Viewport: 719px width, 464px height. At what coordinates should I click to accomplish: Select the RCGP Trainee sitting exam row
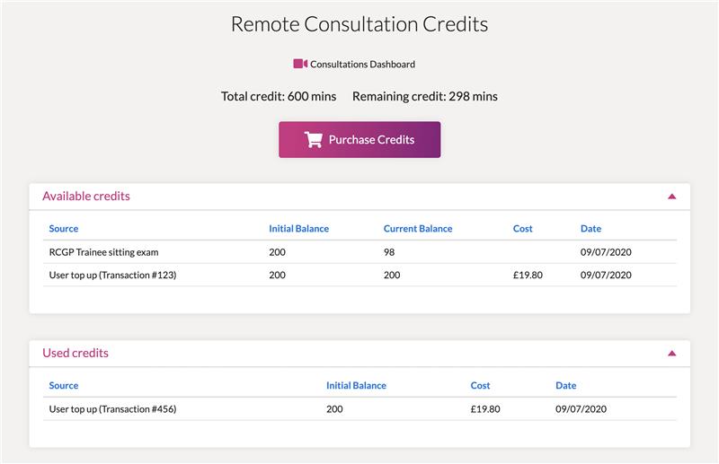pyautogui.click(x=359, y=252)
